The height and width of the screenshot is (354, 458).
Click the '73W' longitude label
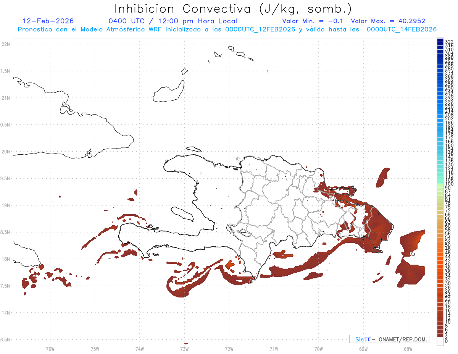coord(184,348)
